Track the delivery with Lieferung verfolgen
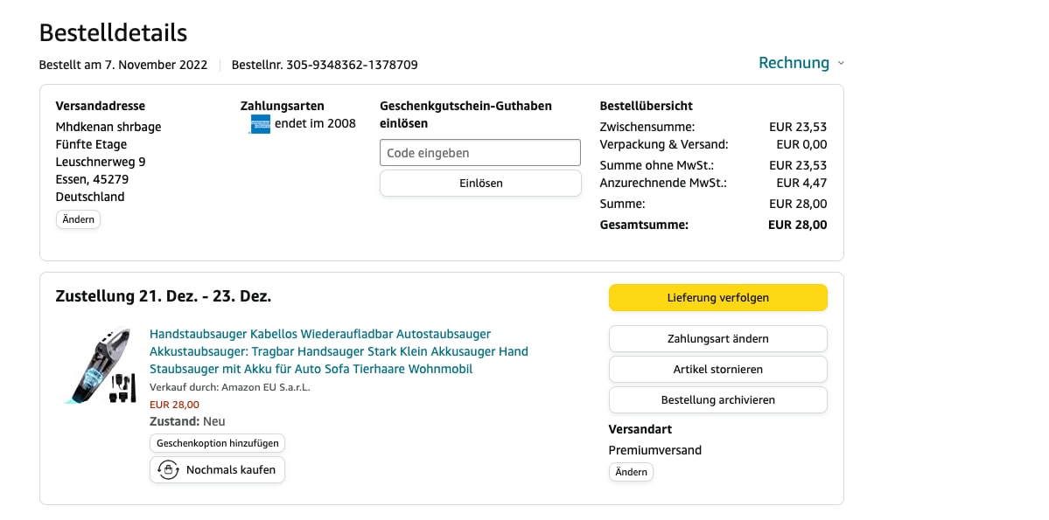This screenshot has width=1049, height=520. pos(717,298)
